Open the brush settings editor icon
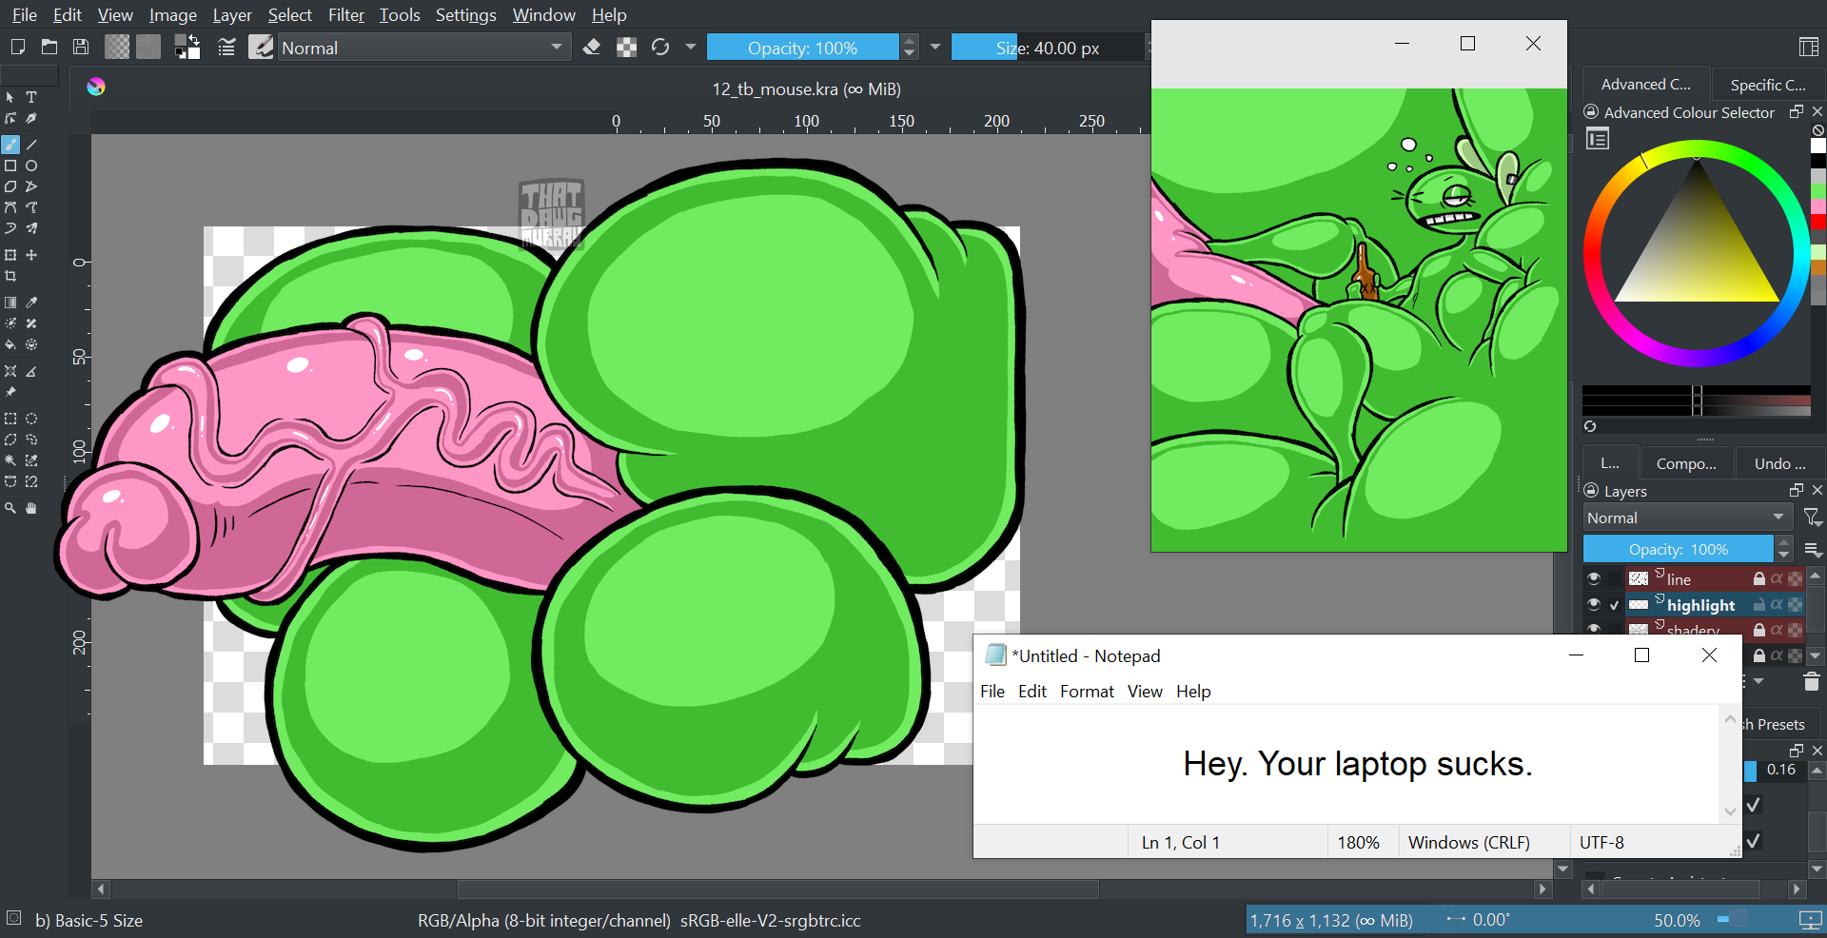Viewport: 1827px width, 938px height. tap(226, 47)
